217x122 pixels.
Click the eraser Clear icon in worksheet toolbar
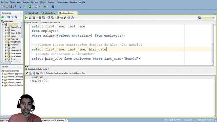coord(65,18)
